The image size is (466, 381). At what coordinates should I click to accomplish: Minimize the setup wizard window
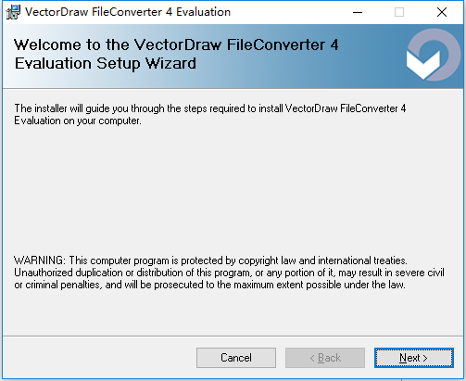358,12
